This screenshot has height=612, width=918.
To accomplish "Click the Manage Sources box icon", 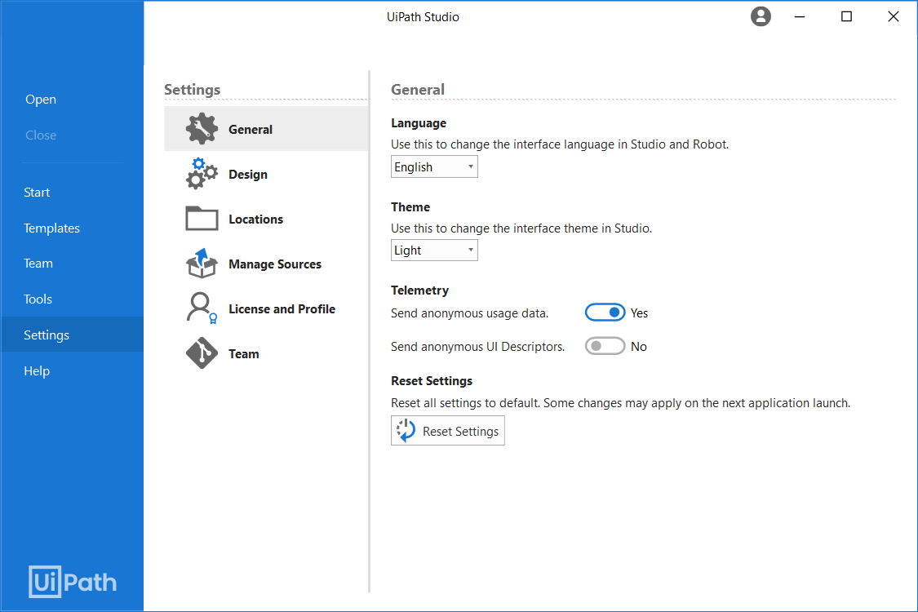I will tap(202, 263).
